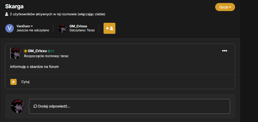Open the three-dots message options menu
258x122 pixels.
225,51
